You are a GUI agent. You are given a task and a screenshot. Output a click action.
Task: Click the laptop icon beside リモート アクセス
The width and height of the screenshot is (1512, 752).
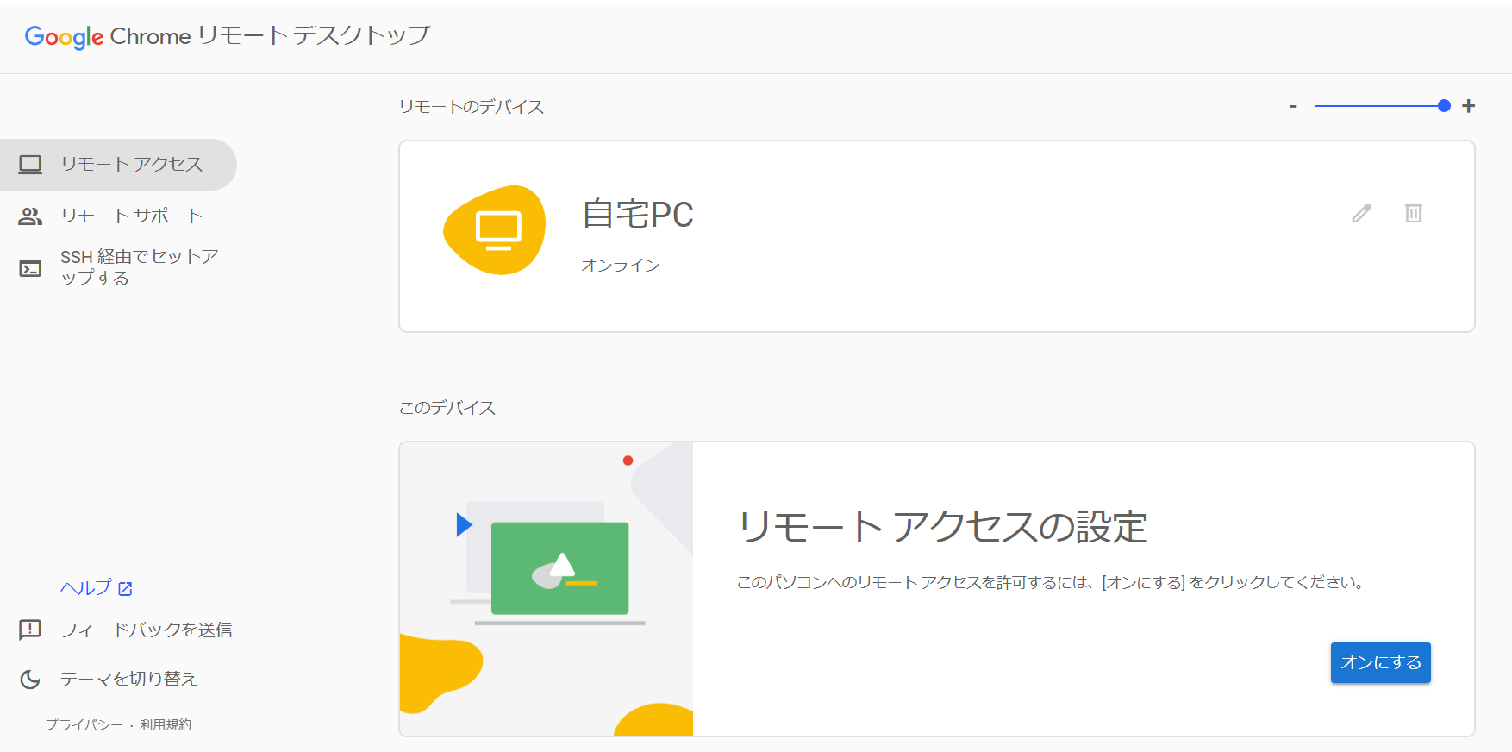[x=30, y=164]
